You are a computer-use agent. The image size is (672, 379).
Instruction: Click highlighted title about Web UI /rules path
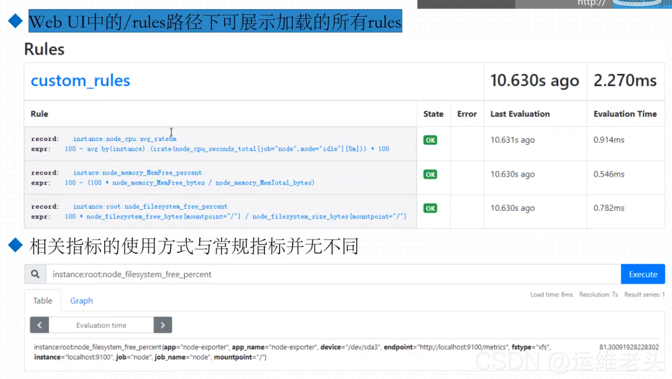tap(215, 21)
